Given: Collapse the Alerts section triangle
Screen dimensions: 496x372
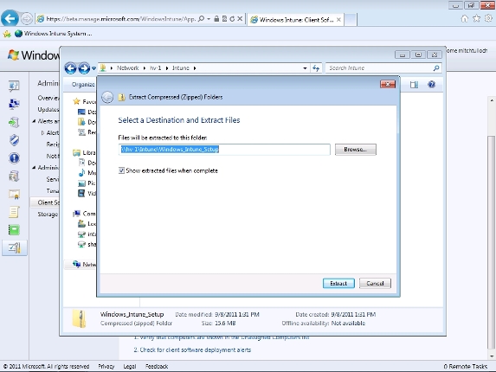Looking at the screenshot, I should click(x=34, y=121).
